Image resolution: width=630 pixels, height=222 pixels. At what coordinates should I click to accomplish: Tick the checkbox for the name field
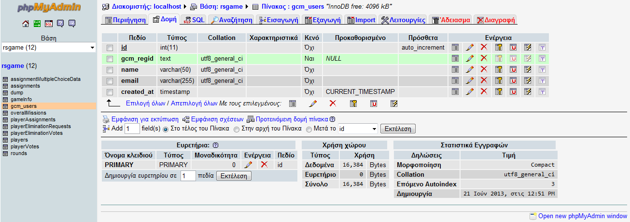pos(110,70)
